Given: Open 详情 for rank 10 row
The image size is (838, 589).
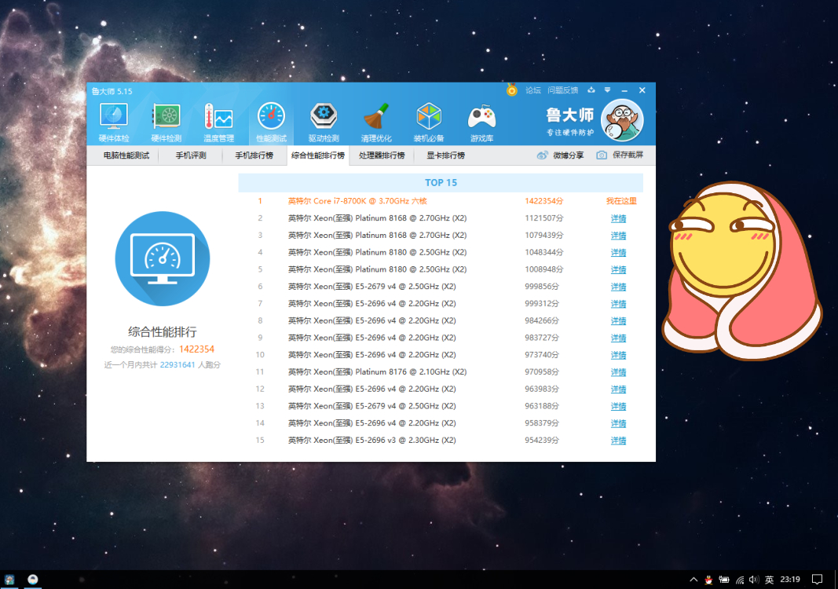Looking at the screenshot, I should 618,355.
